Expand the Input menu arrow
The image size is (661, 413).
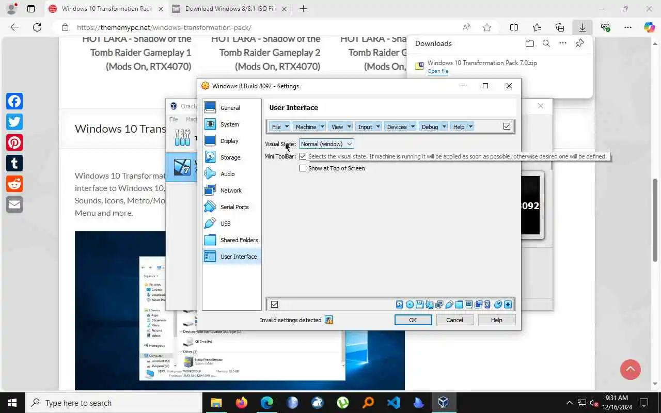tap(378, 126)
